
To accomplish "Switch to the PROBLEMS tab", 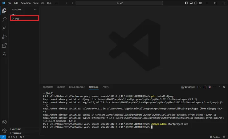I will click(48, 87).
